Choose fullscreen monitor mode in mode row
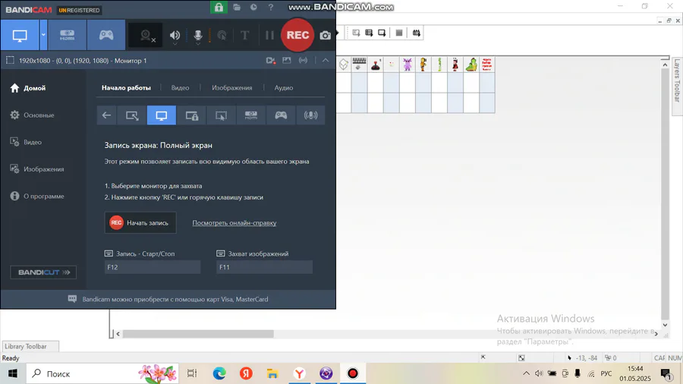 click(x=162, y=115)
